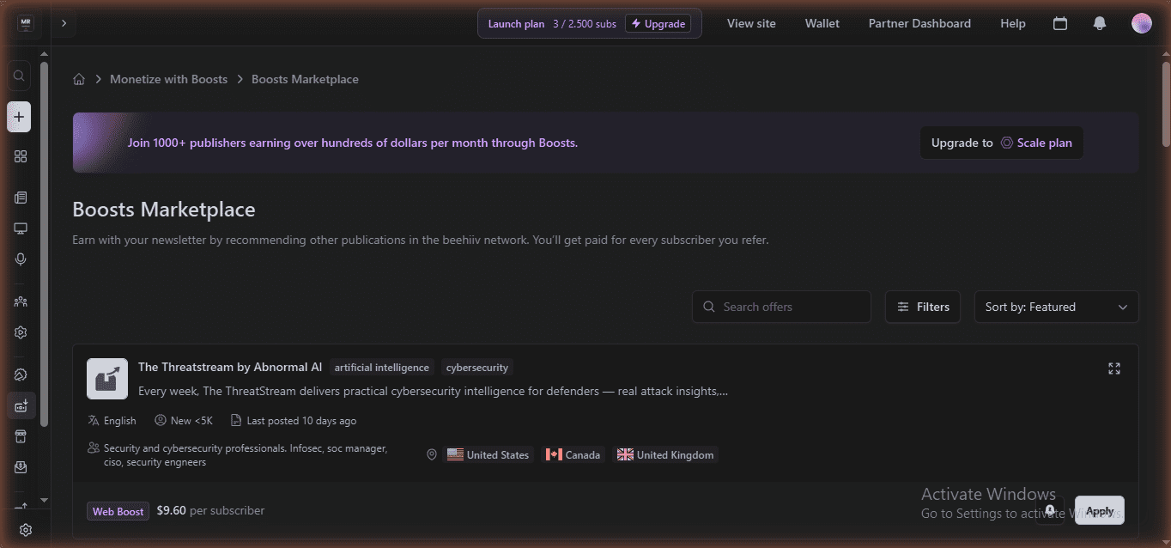
Task: Open the audience people icon in sidebar
Action: click(x=21, y=301)
